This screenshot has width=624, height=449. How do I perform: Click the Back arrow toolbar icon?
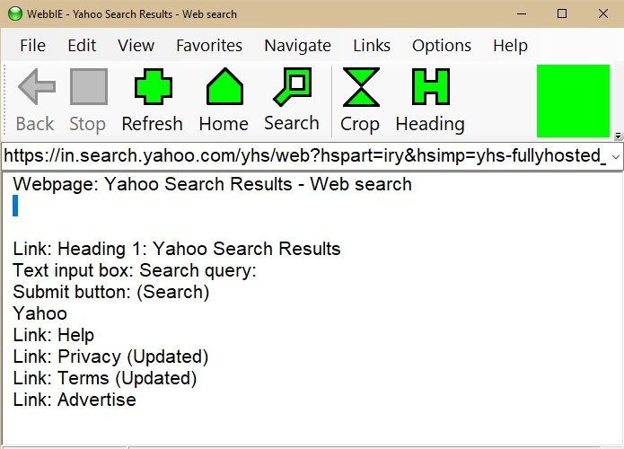coord(36,87)
